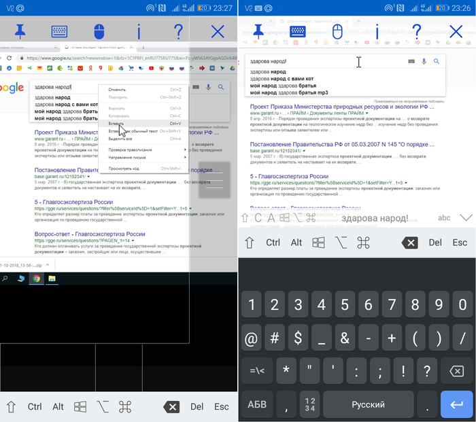
Task: Open info 'i' icon in right screenshot toolbar
Action: point(377,31)
